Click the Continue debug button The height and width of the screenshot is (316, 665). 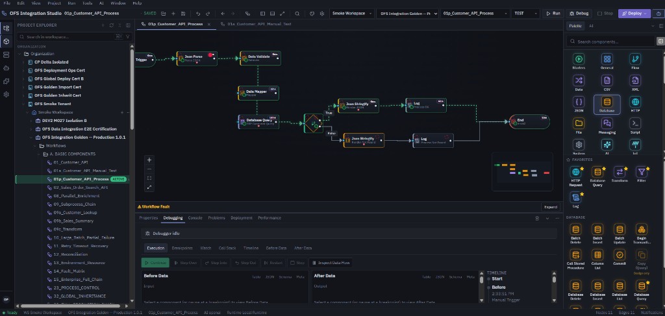click(155, 263)
